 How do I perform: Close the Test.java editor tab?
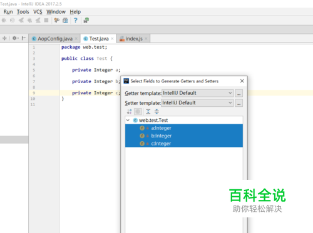(112, 39)
